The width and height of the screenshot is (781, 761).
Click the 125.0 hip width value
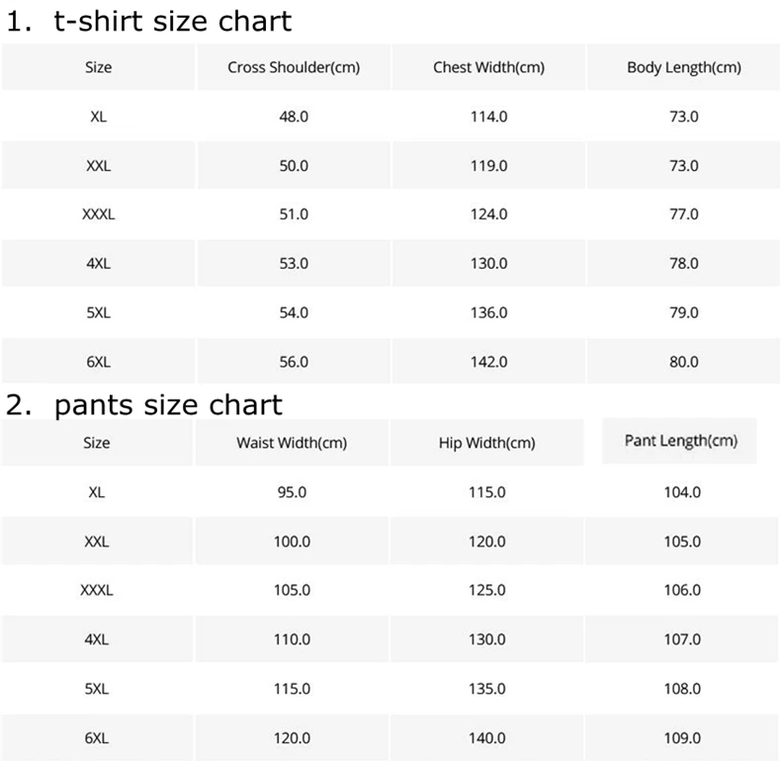tap(486, 590)
